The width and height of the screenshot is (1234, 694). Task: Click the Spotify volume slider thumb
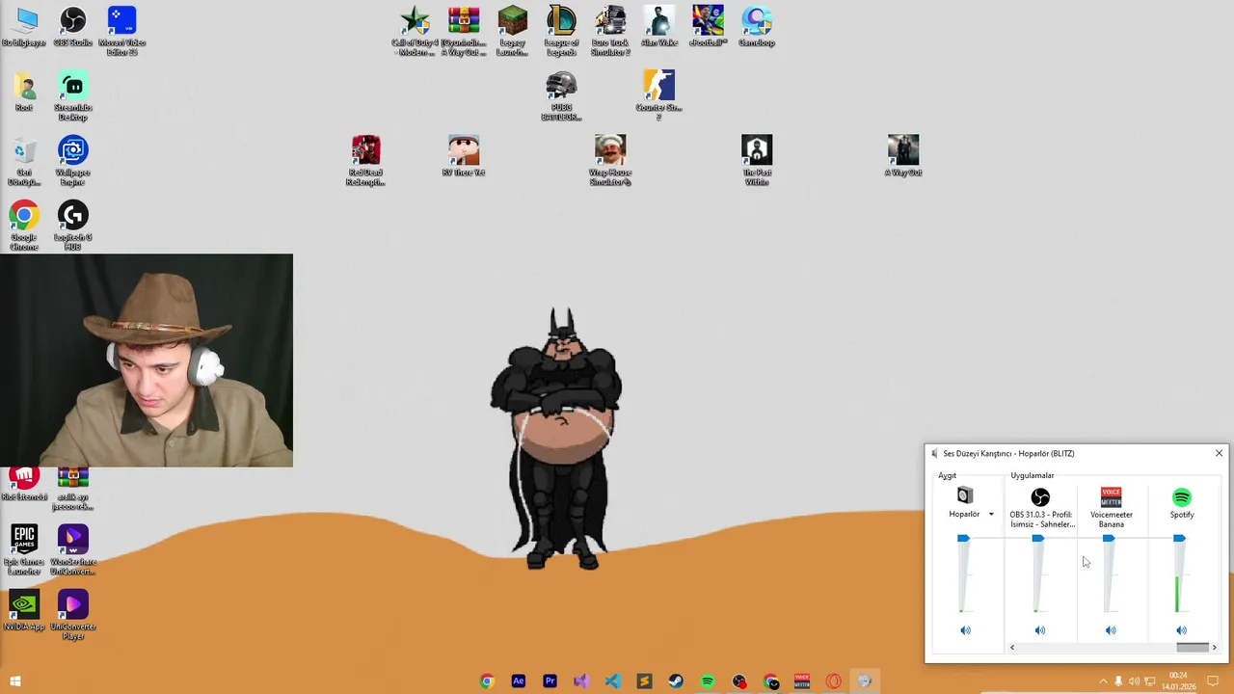[1179, 538]
